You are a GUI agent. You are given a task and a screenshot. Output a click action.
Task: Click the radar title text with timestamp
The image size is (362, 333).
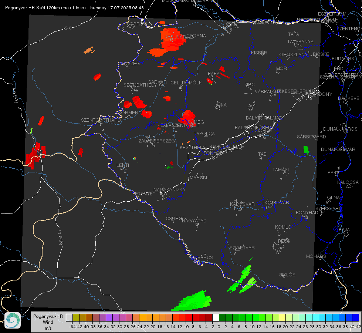pos(74,8)
